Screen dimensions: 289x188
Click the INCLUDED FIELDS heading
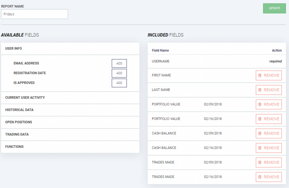click(165, 35)
